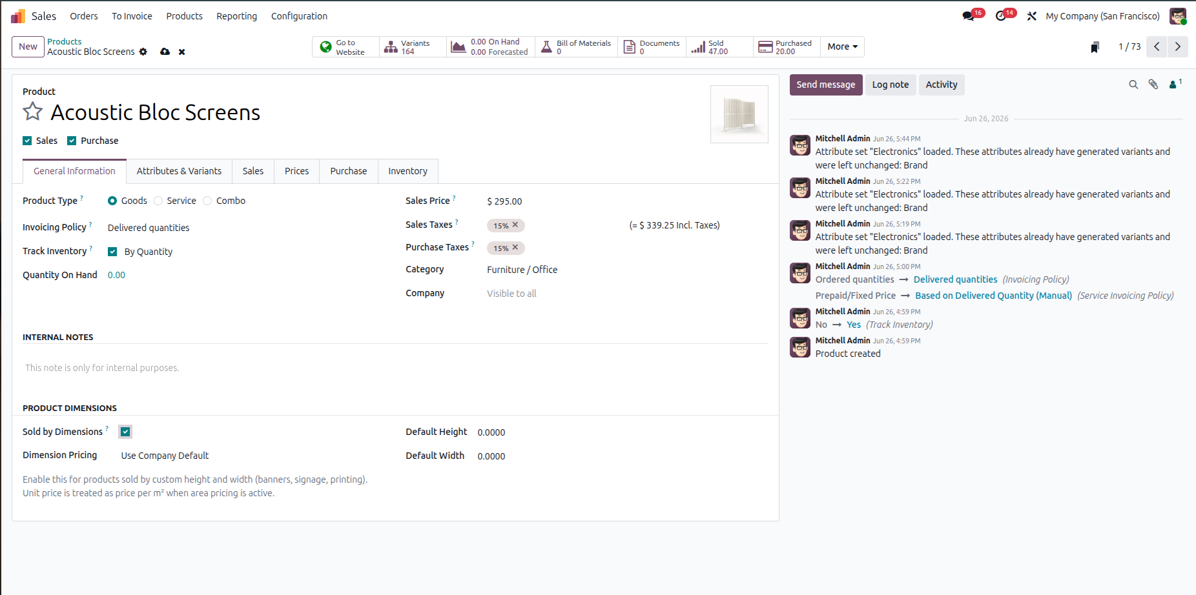Viewport: 1196px width, 595px height.
Task: Select the Service product type
Action: coord(158,201)
